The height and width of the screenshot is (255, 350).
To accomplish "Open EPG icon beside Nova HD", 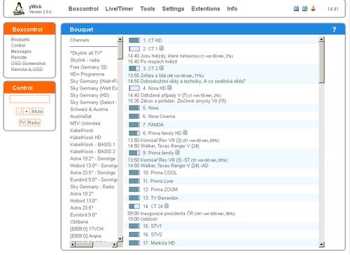I will pyautogui.click(x=169, y=88).
